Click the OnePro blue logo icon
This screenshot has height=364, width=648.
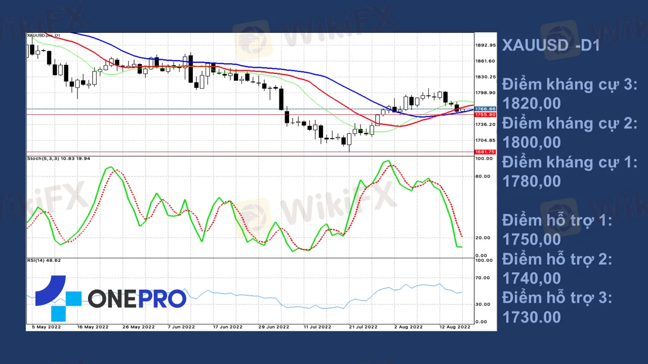[x=58, y=298]
